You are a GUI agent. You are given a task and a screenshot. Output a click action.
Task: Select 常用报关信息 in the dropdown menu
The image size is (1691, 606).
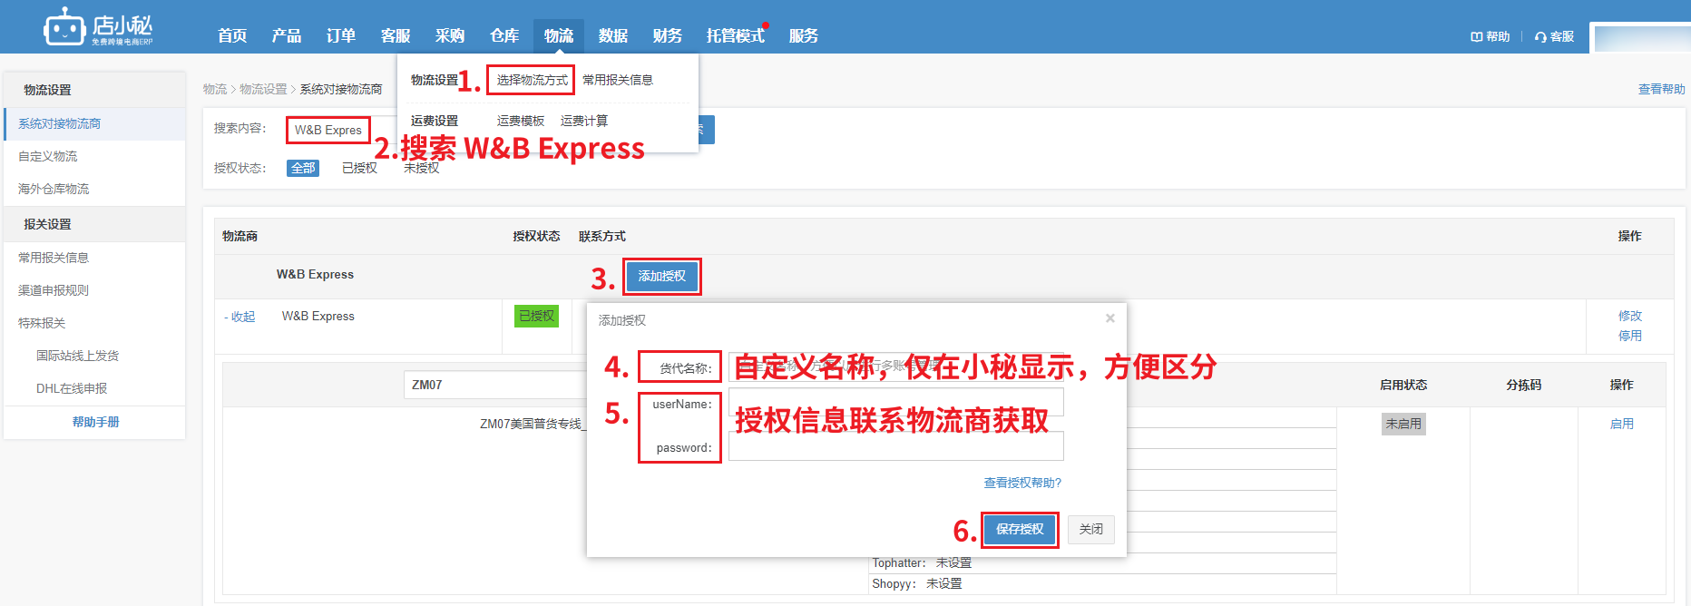click(x=618, y=80)
